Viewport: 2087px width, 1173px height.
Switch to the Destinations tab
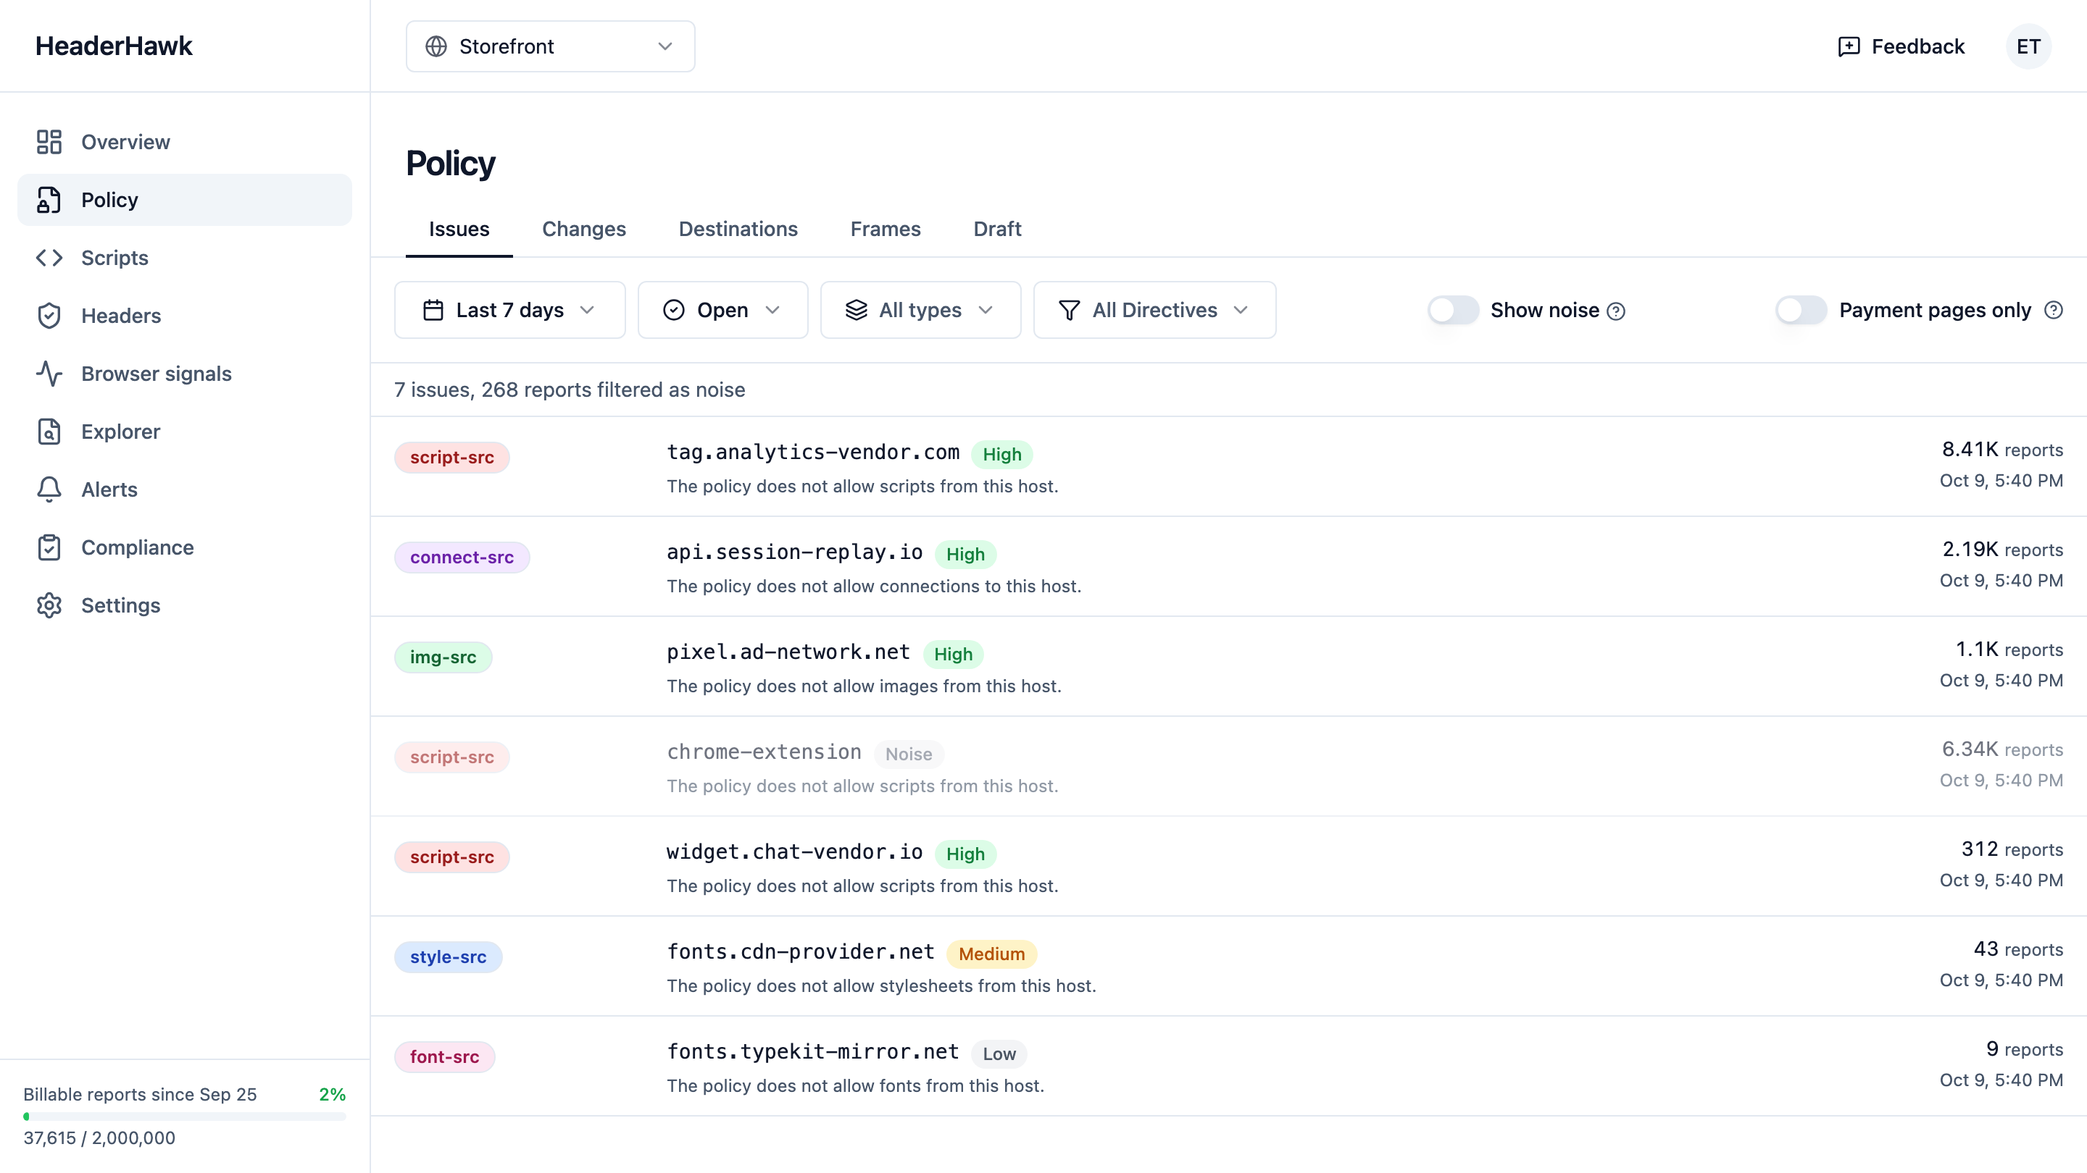pyautogui.click(x=738, y=229)
